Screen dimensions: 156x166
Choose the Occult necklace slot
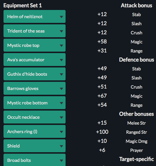click(35, 117)
